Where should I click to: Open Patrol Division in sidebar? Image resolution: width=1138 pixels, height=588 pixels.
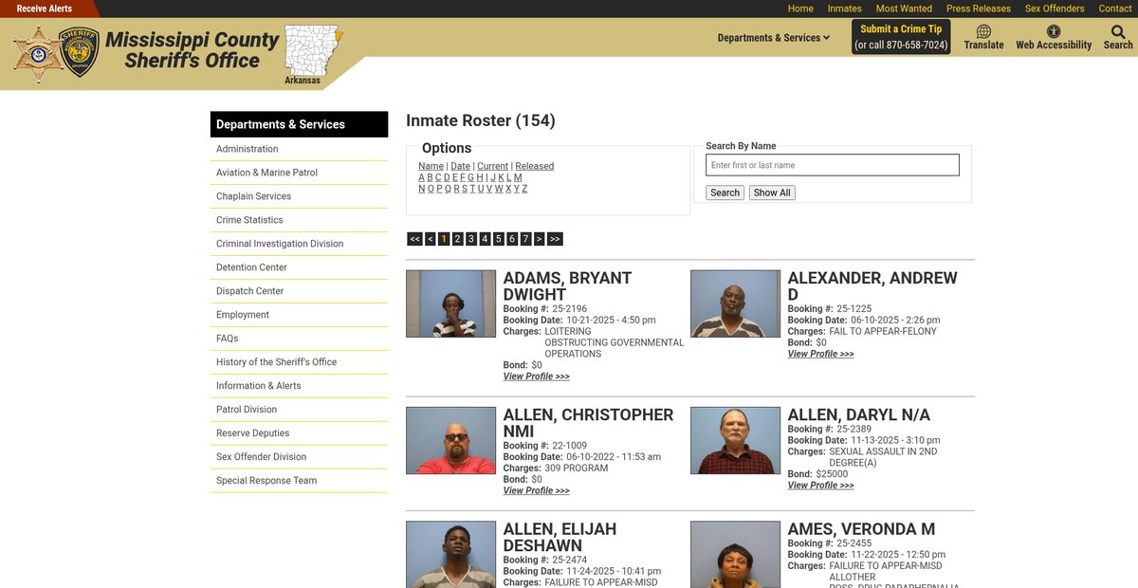tap(299, 410)
